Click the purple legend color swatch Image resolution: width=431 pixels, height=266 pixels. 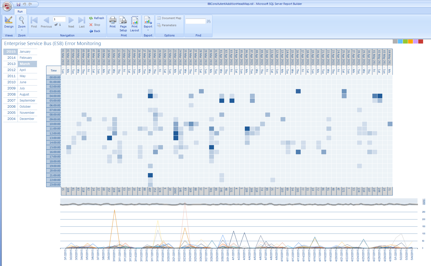pos(415,41)
